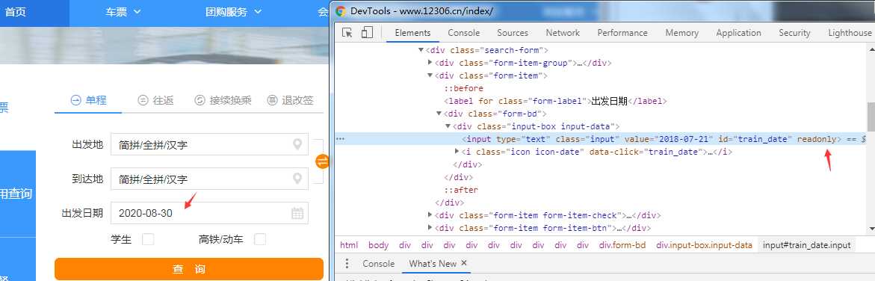
Task: Select the 退改签 option
Action: [290, 101]
